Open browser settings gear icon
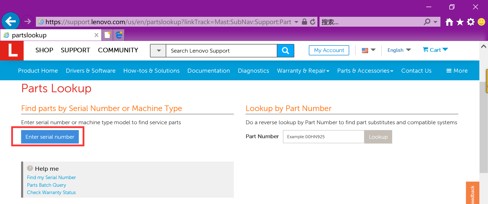The image size is (488, 204). (x=470, y=22)
